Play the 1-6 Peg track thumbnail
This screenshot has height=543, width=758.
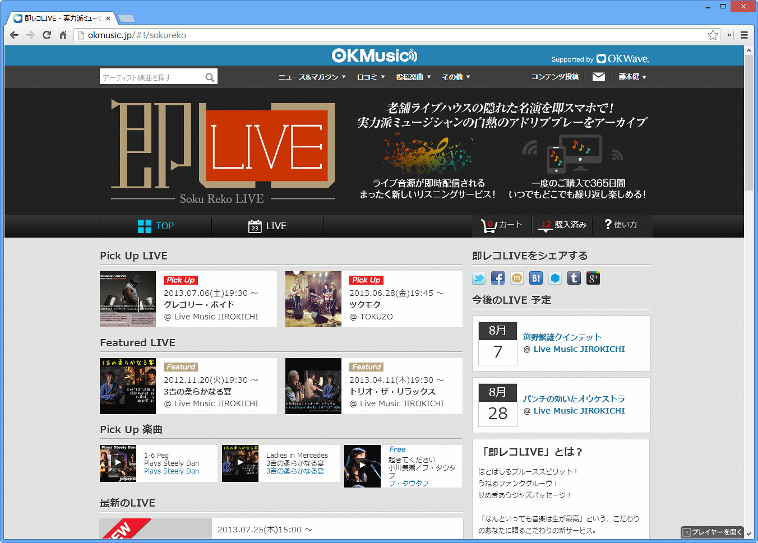pos(118,463)
